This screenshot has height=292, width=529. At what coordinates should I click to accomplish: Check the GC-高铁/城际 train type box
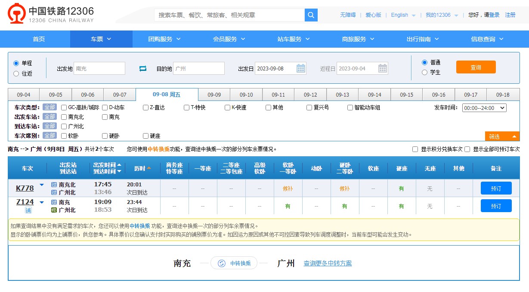(64, 108)
